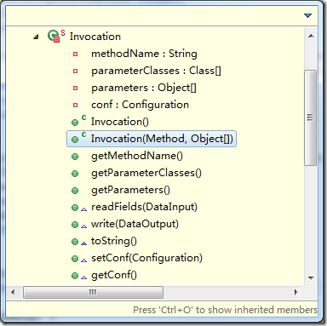
Task: Click the private field icon for methodName
Action: [75, 54]
